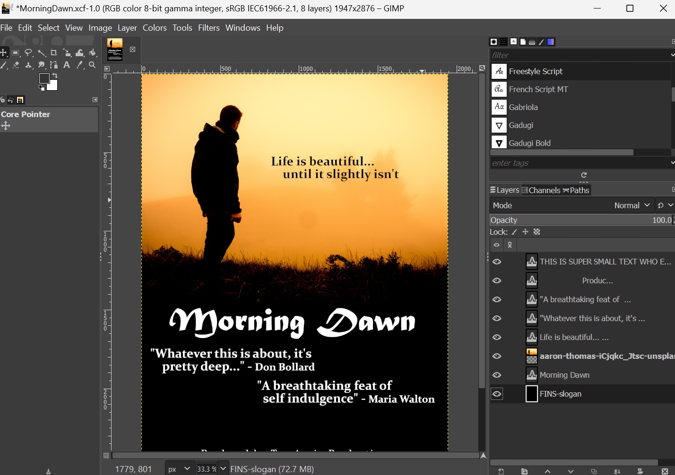Viewport: 675px width, 475px height.
Task: Open the fonts dock configuration menu
Action: [673, 42]
